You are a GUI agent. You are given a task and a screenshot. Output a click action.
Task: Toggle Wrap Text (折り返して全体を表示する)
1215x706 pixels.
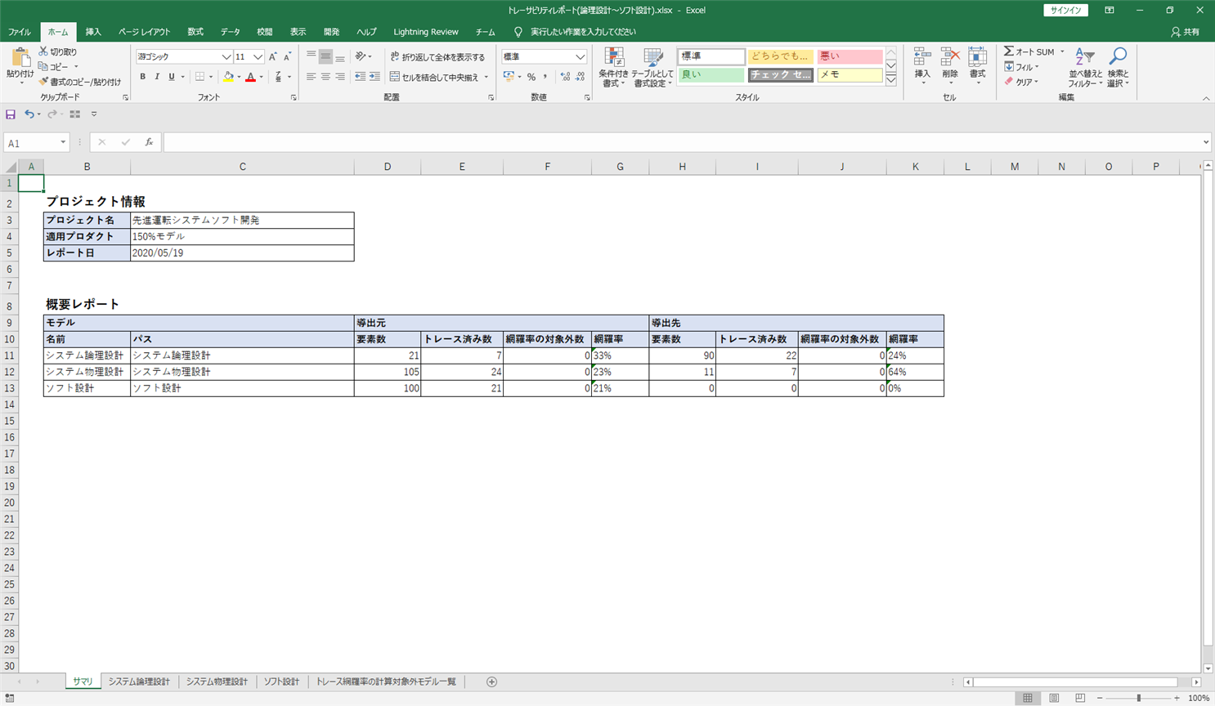(437, 57)
